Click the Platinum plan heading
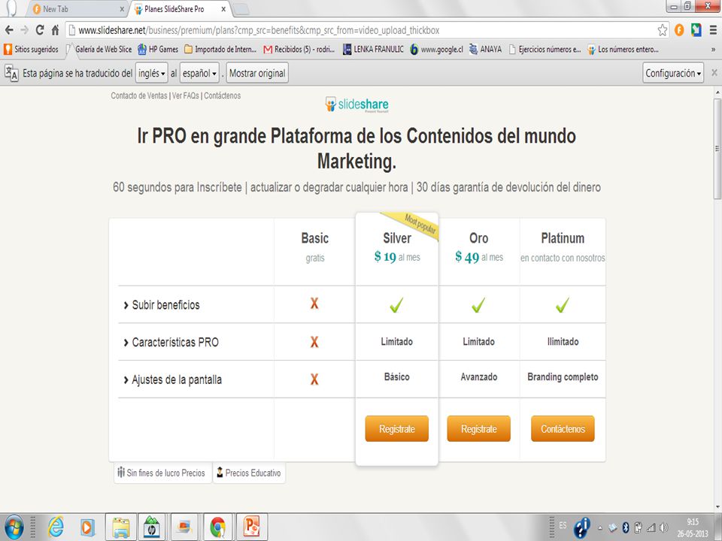Viewport: 722px width, 541px height. 563,238
